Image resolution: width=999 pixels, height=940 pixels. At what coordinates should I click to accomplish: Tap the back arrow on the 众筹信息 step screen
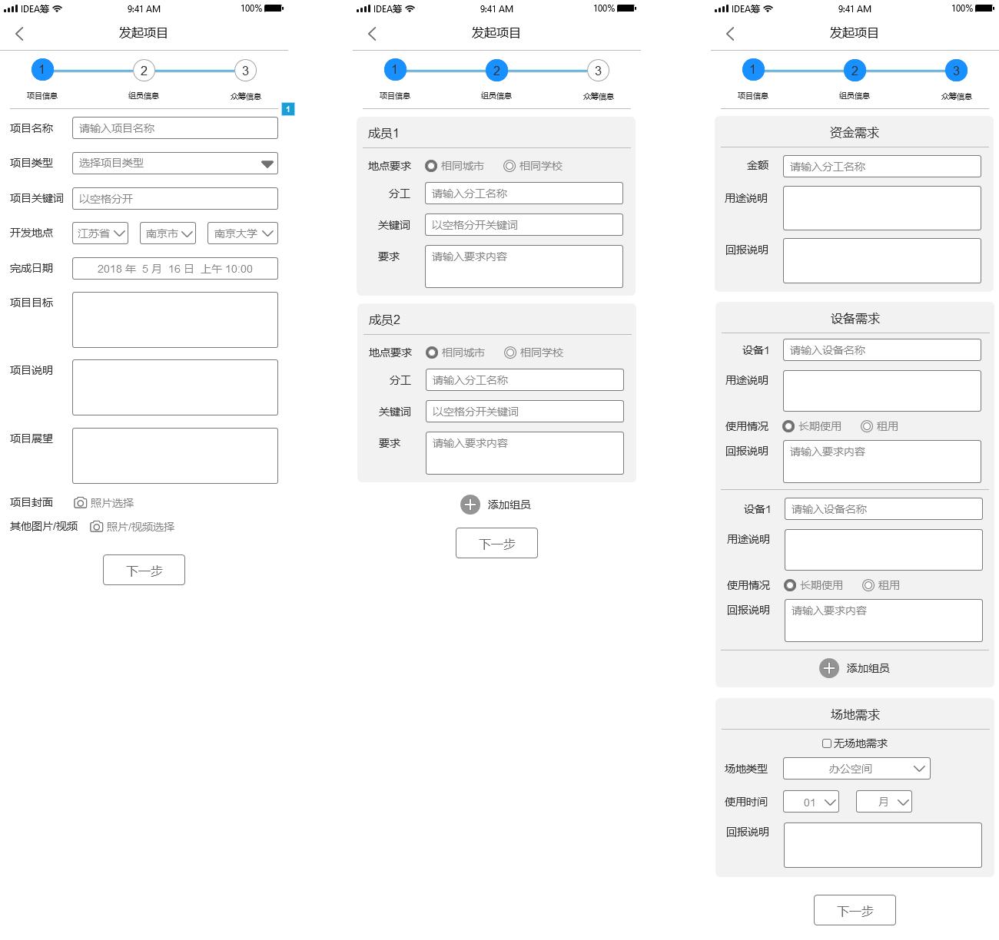click(x=731, y=33)
